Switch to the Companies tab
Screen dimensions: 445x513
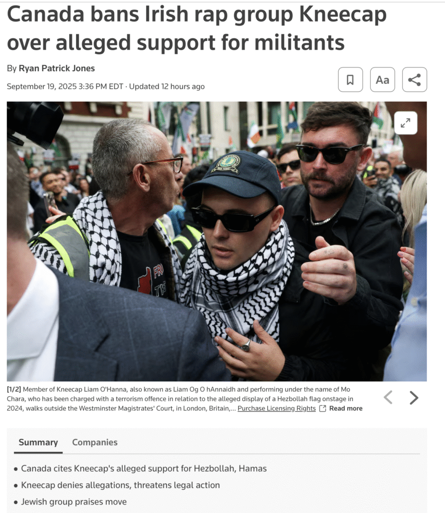coord(95,442)
